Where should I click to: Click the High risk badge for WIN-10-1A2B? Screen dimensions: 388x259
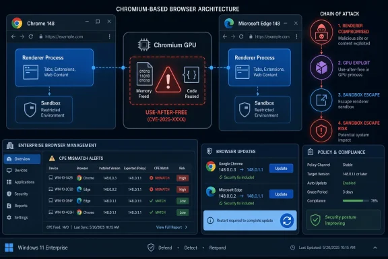[x=183, y=178]
